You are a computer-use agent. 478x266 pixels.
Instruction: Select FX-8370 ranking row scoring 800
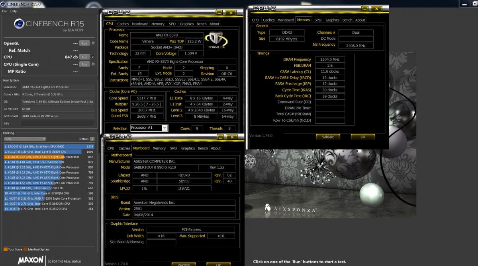[49, 167]
